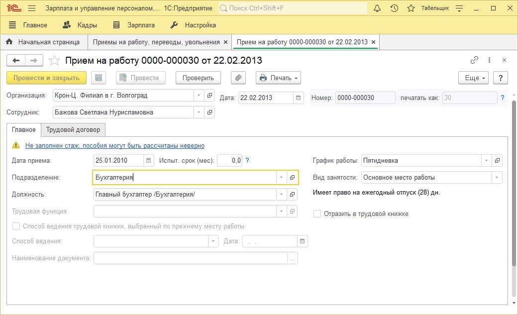This screenshot has height=315, width=518.
Task: Open Трудовая функция record open icon
Action: [292, 211]
